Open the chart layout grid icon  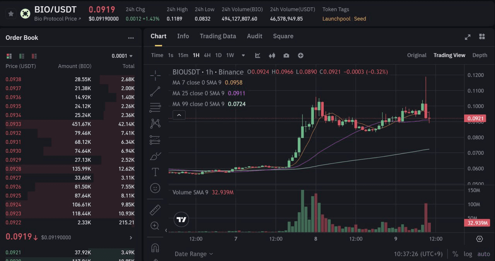482,37
